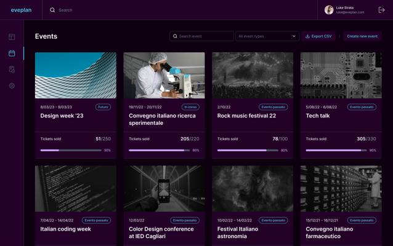Open the Festival Italiano astronomia image
393x246 pixels.
click(x=253, y=188)
